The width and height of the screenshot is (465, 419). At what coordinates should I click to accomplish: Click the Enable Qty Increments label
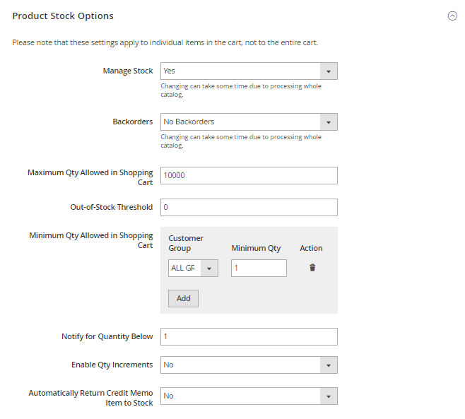click(112, 365)
